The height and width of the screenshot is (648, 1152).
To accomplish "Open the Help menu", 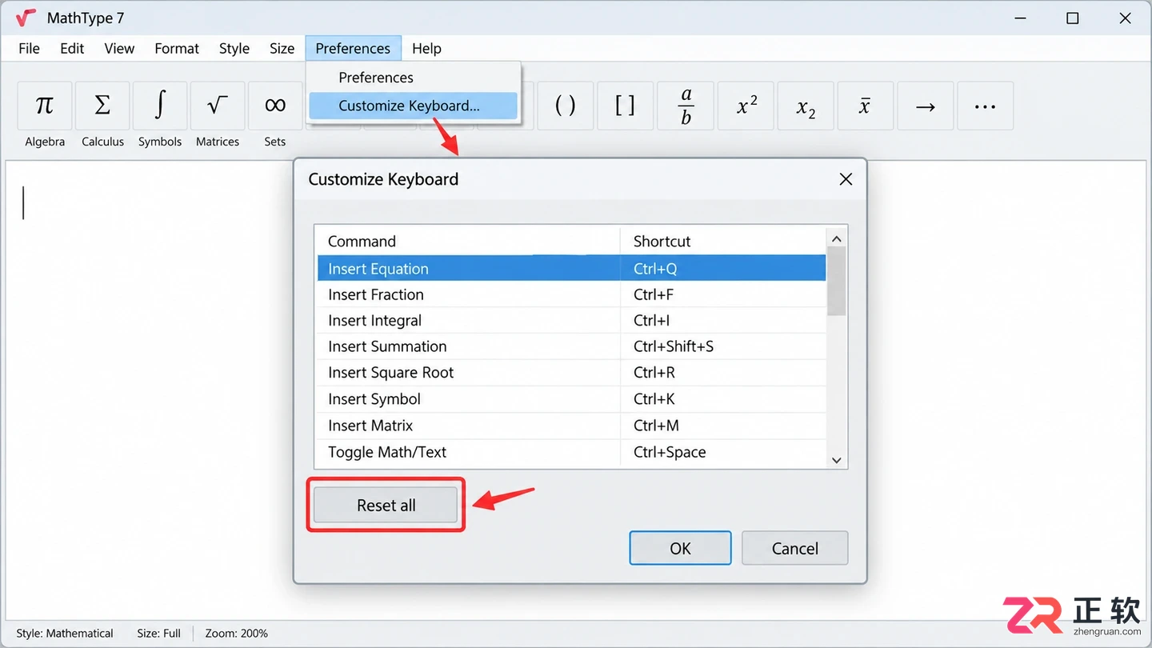I will (426, 49).
